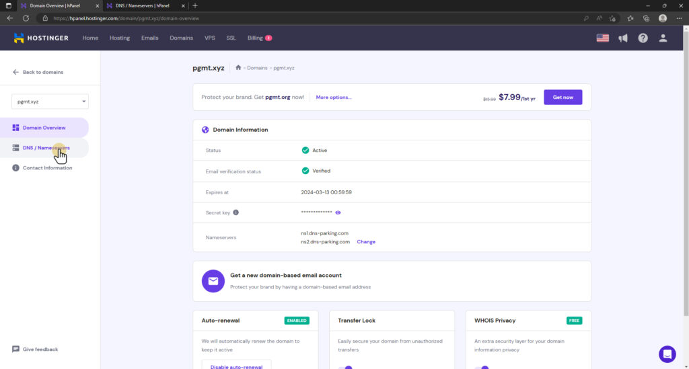Open the language flag selector
Viewport: 689px width, 369px height.
pyautogui.click(x=602, y=38)
